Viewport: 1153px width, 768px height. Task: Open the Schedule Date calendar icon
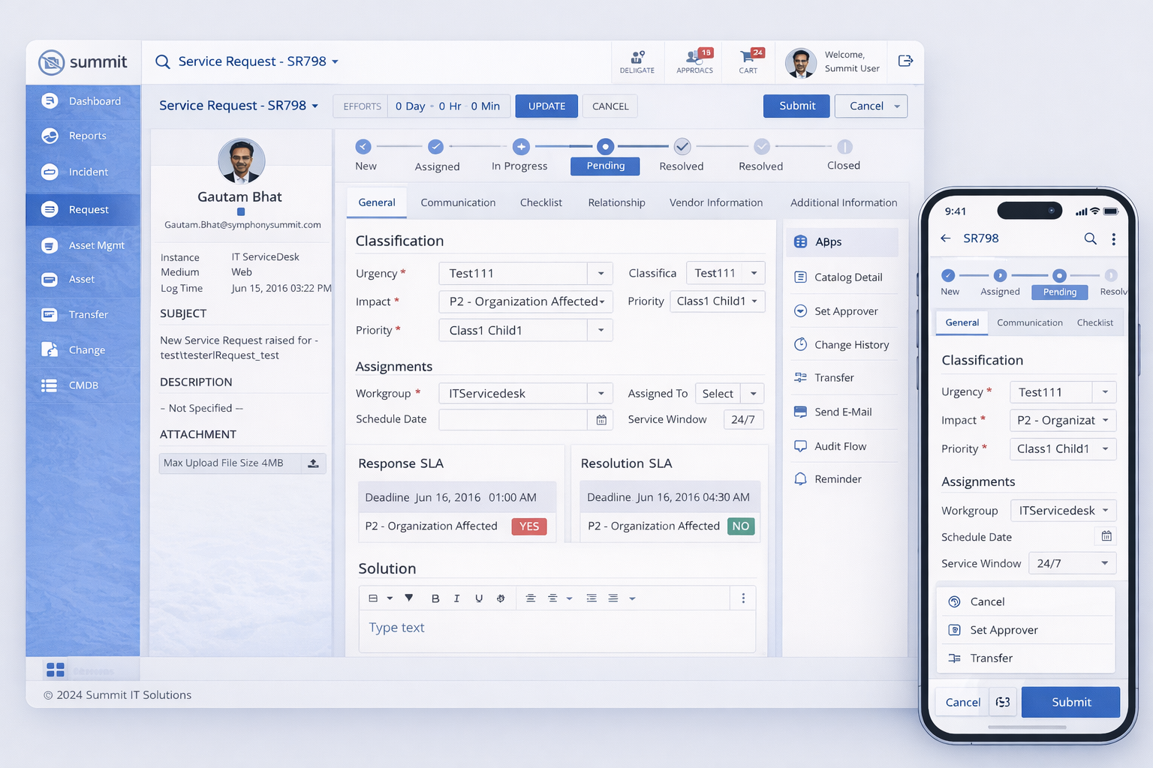(x=601, y=420)
